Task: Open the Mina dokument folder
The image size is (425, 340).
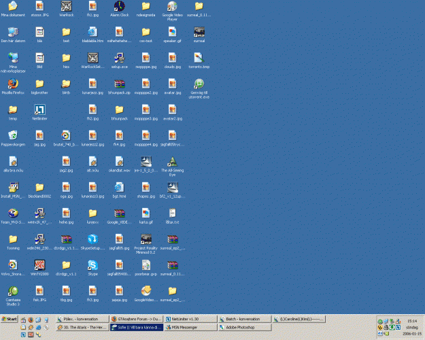Action: tap(13, 6)
